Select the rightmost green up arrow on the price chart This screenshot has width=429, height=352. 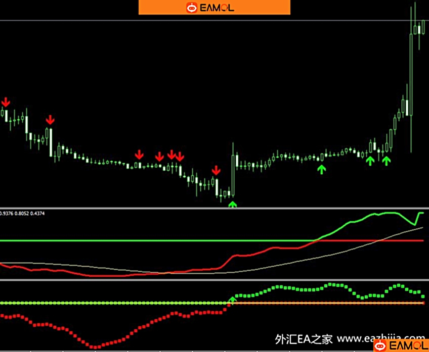[387, 161]
